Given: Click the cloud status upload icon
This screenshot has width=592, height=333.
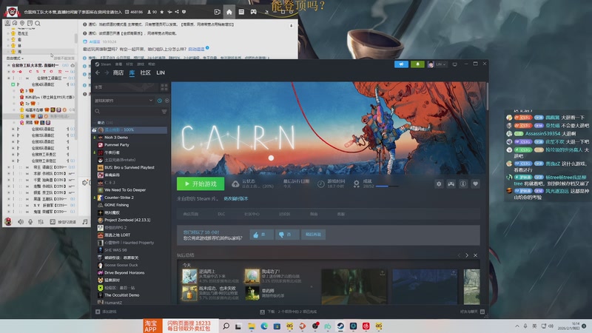Looking at the screenshot, I should (x=235, y=184).
